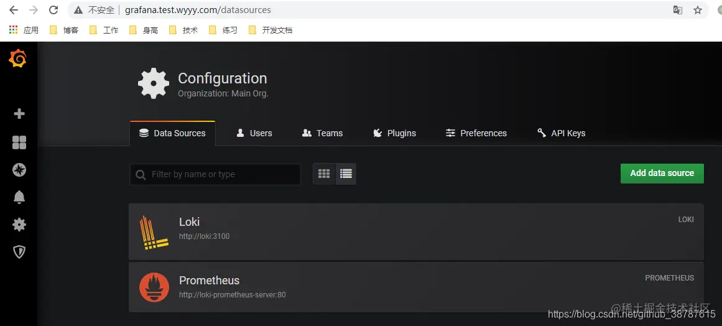722x326 pixels.
Task: Open the Configuration gear in sidebar
Action: pyautogui.click(x=19, y=225)
